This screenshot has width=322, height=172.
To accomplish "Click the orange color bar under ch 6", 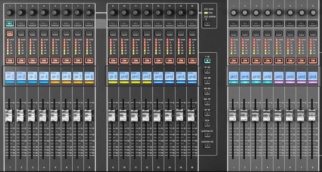I will tap(66, 82).
